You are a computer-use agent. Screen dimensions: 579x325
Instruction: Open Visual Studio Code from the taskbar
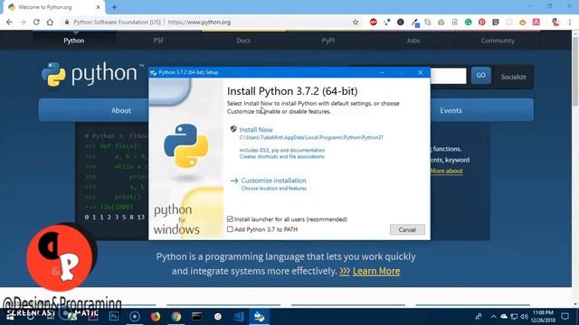coord(239,317)
